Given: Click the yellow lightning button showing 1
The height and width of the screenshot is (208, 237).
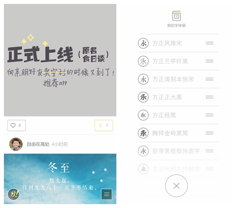Looking at the screenshot, I should coord(103,126).
